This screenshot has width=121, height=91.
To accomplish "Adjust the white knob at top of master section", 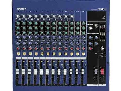I will click(90, 28).
